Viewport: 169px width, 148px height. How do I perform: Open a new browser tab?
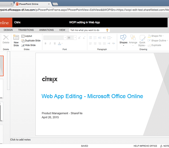[55, 4]
